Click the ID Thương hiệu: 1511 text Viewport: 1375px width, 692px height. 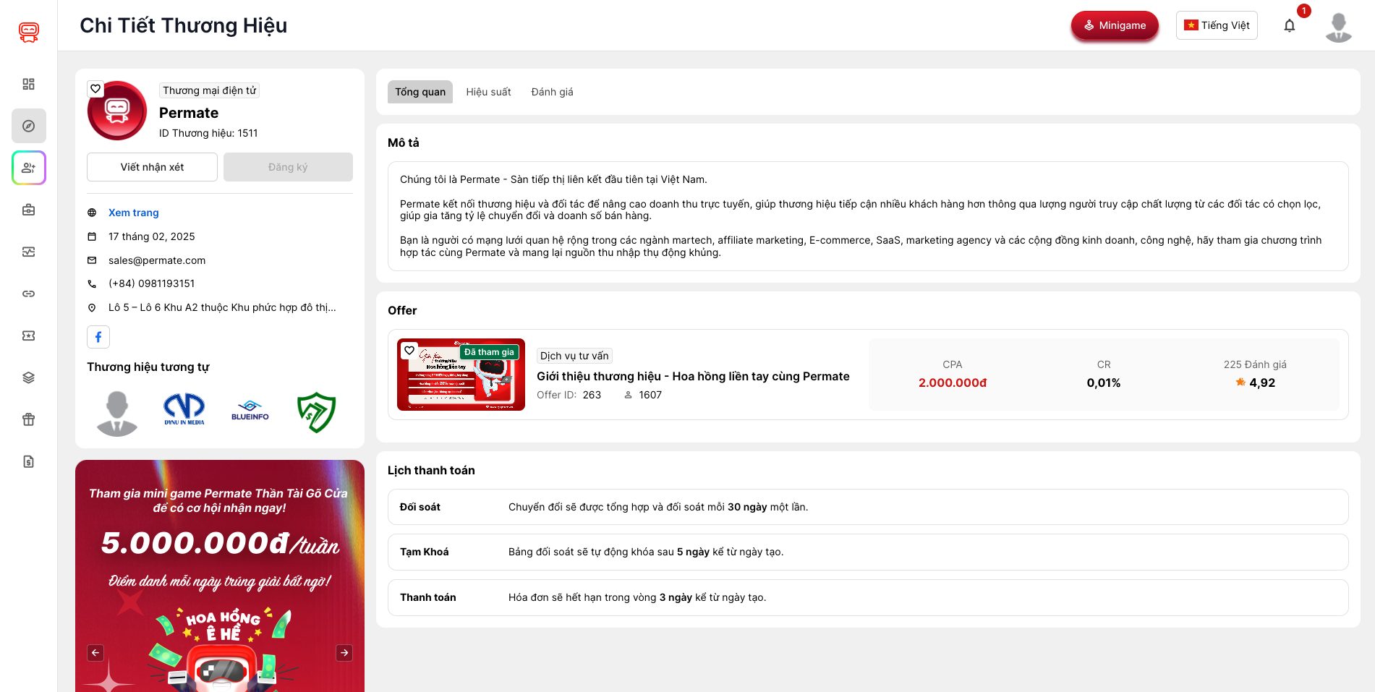tap(208, 133)
